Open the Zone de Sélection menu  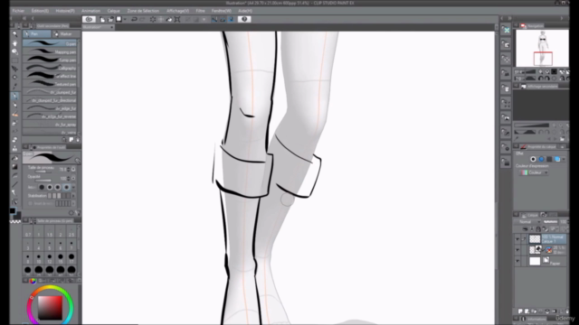143,11
